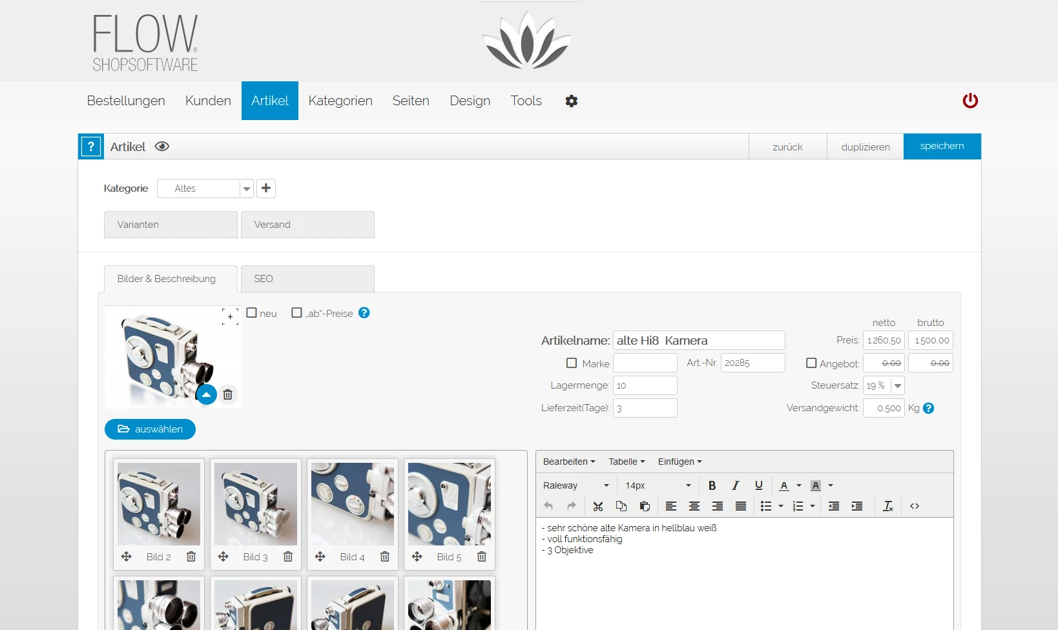
Task: Enable the Angebot checkbox
Action: coord(811,363)
